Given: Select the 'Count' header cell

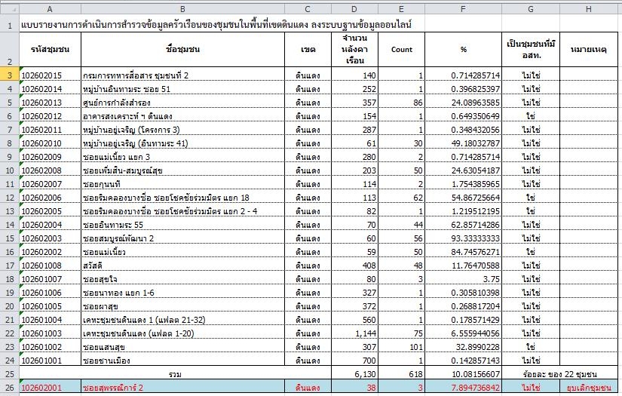Looking at the screenshot, I should (402, 50).
